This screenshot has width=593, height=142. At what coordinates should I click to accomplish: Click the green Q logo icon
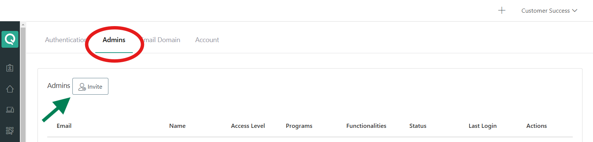[x=10, y=39]
